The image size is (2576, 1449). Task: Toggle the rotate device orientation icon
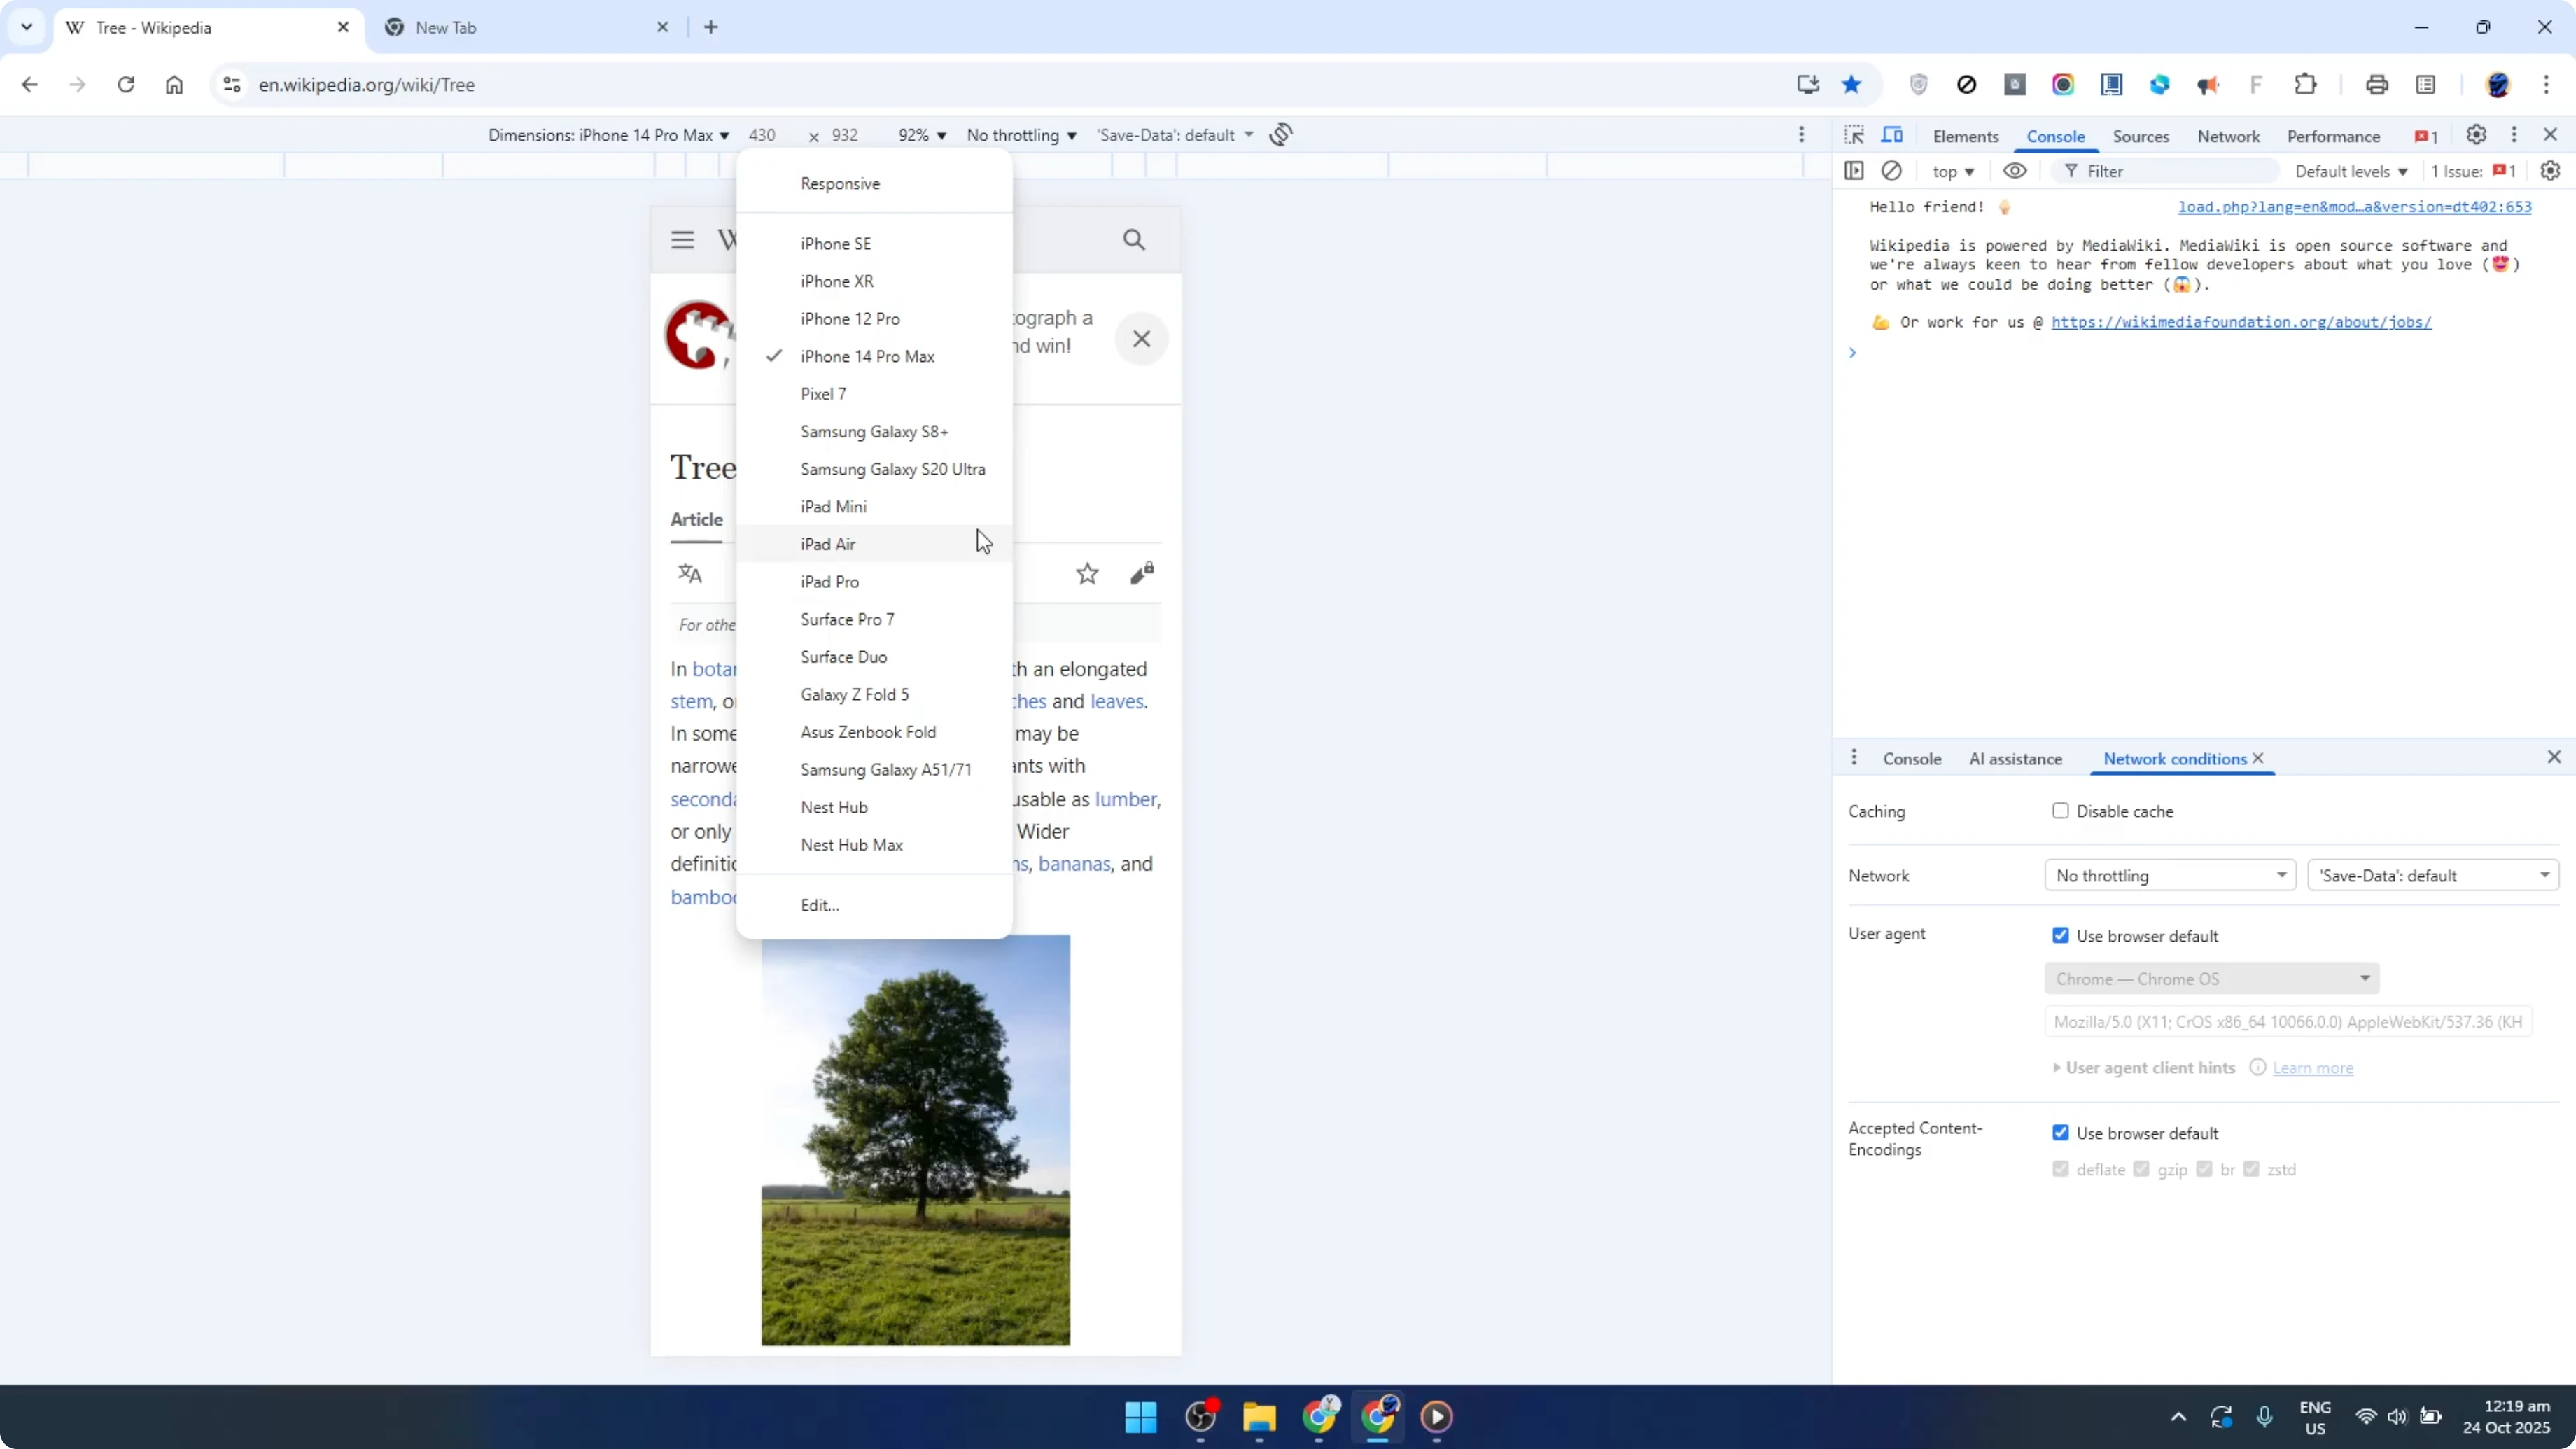click(x=1281, y=134)
